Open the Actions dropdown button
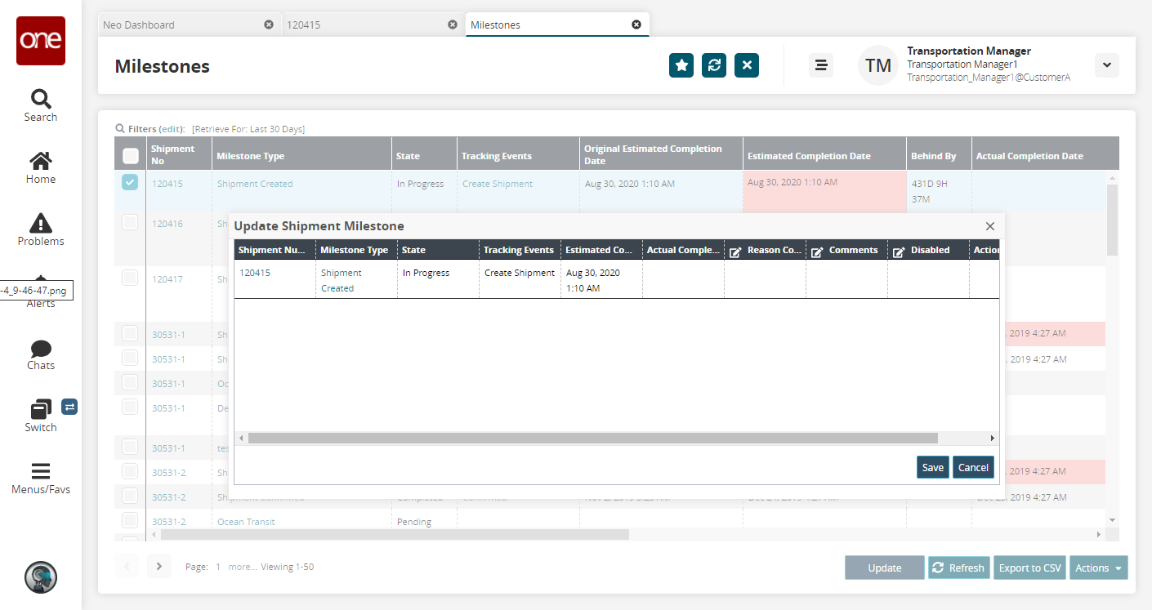The height and width of the screenshot is (610, 1152). point(1098,568)
